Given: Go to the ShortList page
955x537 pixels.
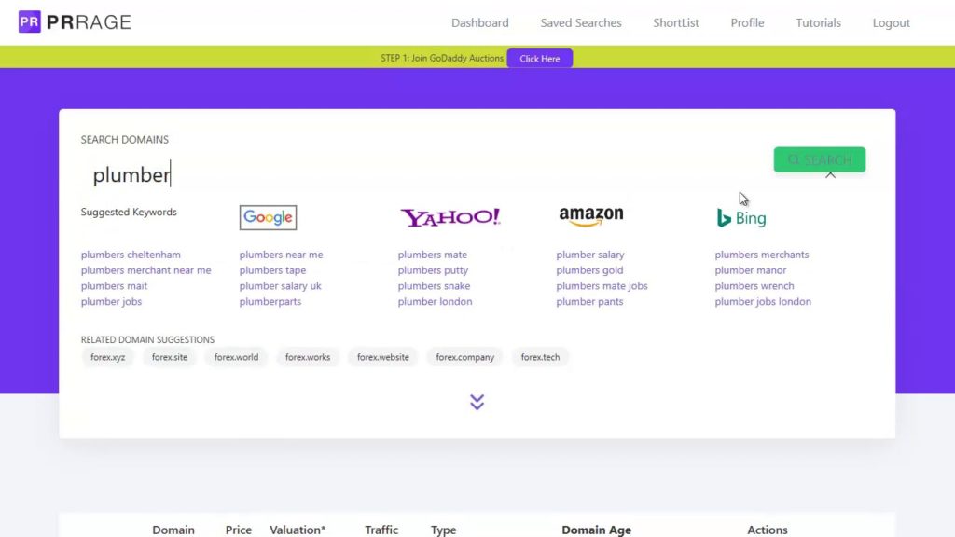Looking at the screenshot, I should (x=676, y=22).
